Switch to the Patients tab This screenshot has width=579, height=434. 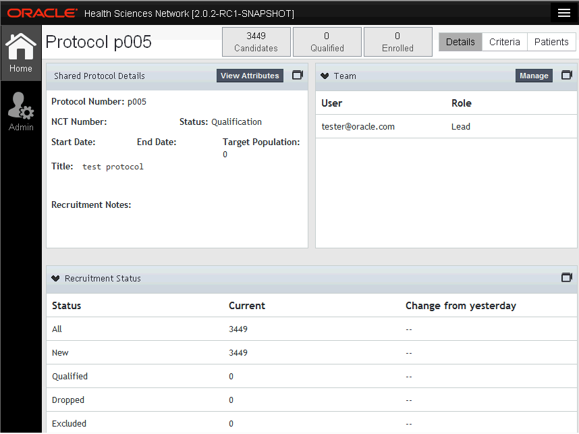pos(551,42)
